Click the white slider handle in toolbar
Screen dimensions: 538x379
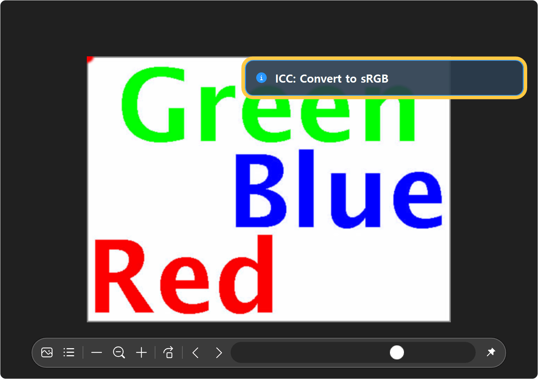397,352
